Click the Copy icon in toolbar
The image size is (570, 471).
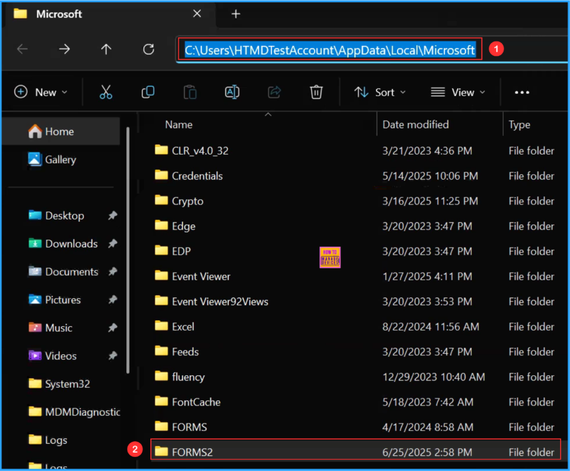coord(148,92)
